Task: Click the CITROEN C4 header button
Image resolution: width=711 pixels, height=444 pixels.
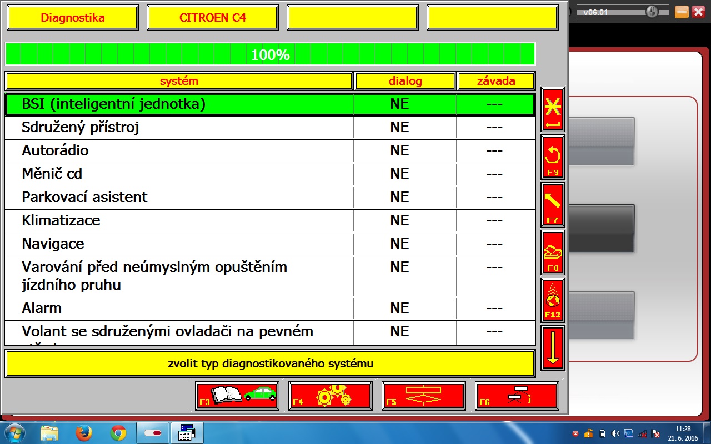Action: coord(213,18)
